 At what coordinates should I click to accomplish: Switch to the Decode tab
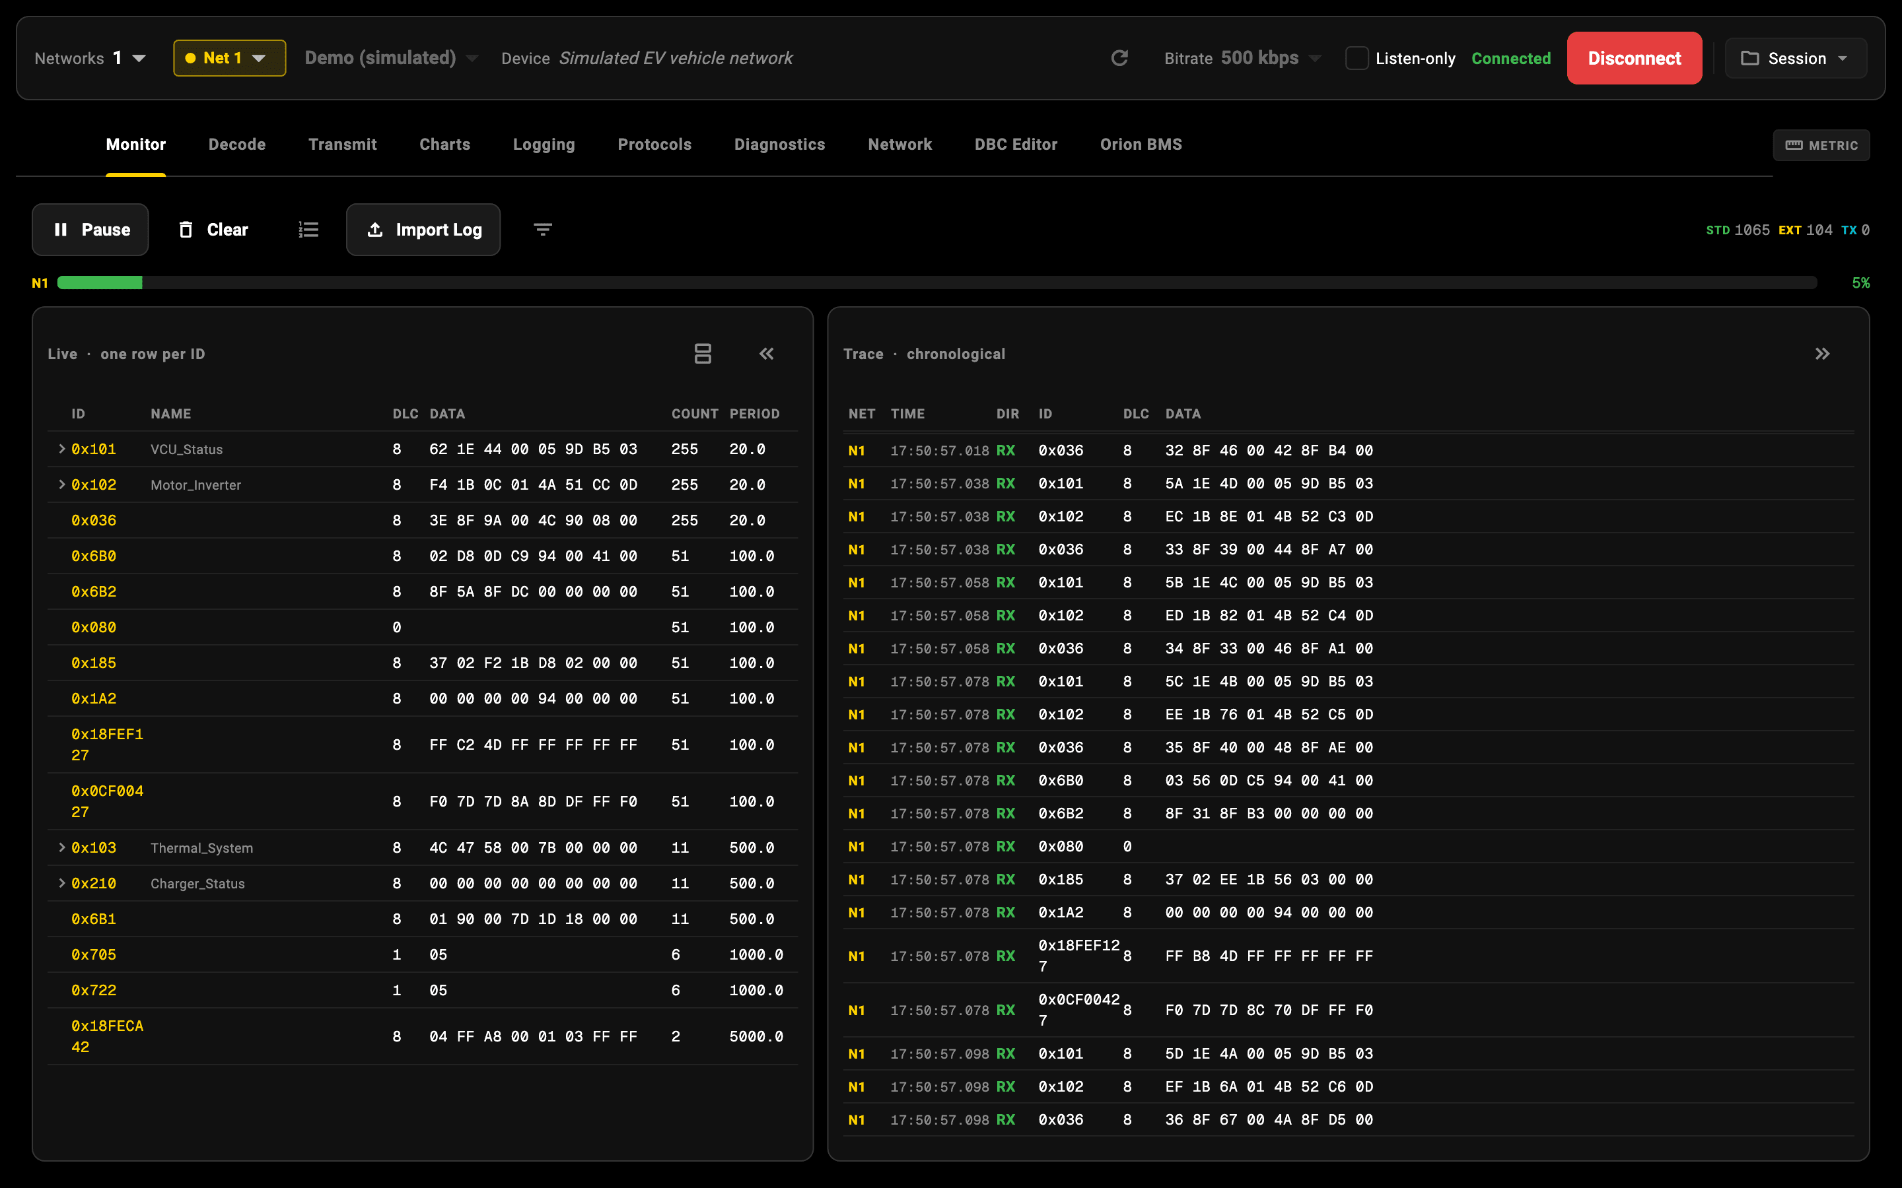[236, 145]
